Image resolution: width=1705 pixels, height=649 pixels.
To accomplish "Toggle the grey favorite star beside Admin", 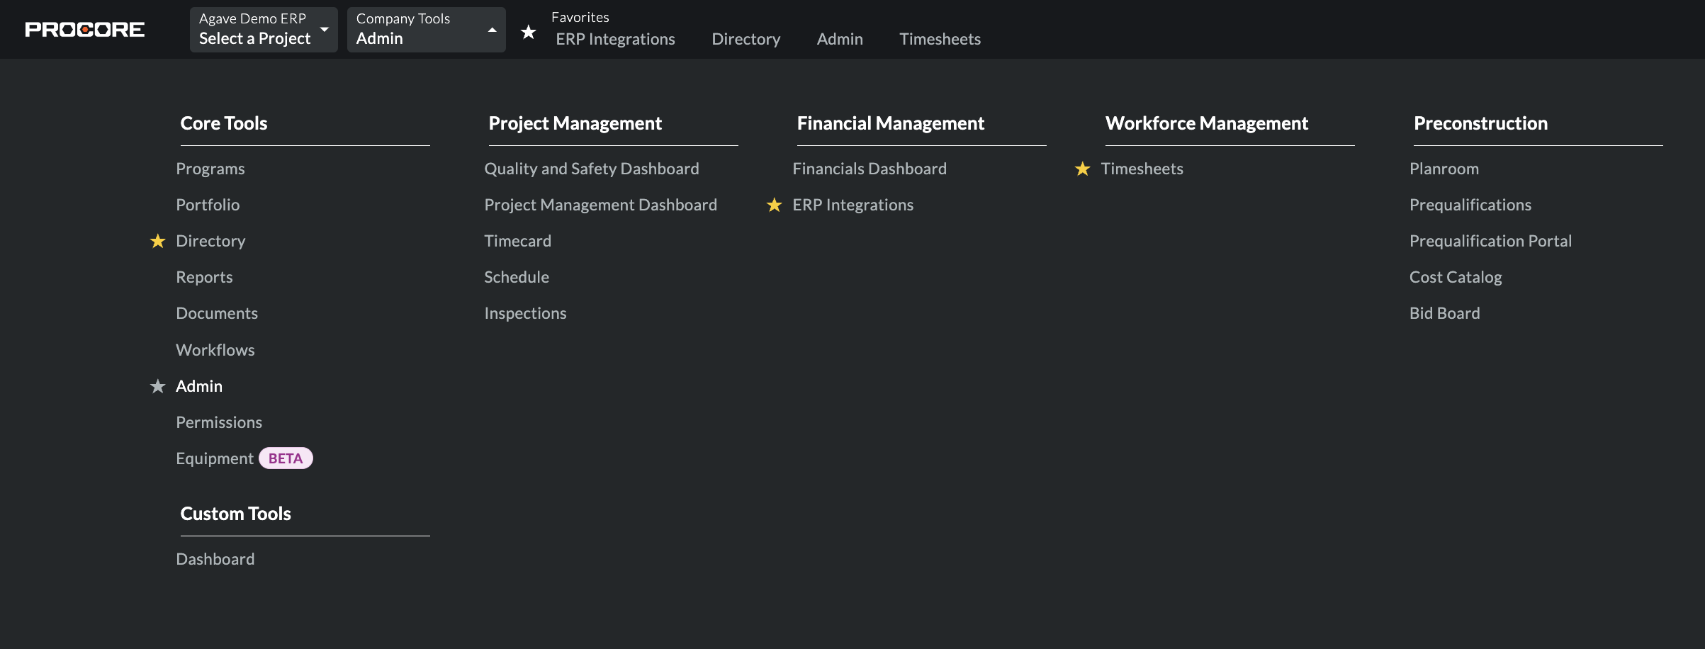I will tap(157, 387).
